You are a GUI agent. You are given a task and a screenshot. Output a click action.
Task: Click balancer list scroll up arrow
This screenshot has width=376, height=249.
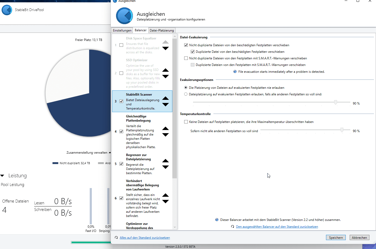[x=175, y=36]
